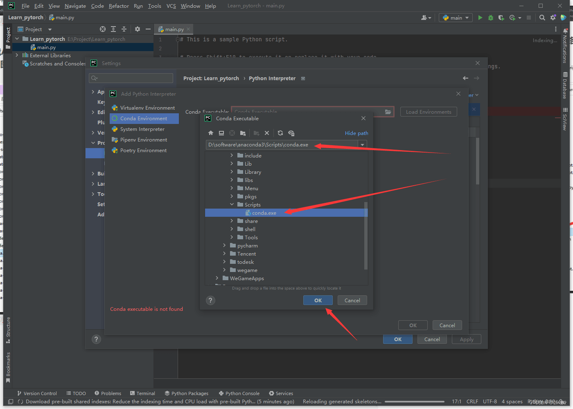Image resolution: width=573 pixels, height=409 pixels.
Task: Refresh the file tree with the refresh icon
Action: (x=280, y=133)
